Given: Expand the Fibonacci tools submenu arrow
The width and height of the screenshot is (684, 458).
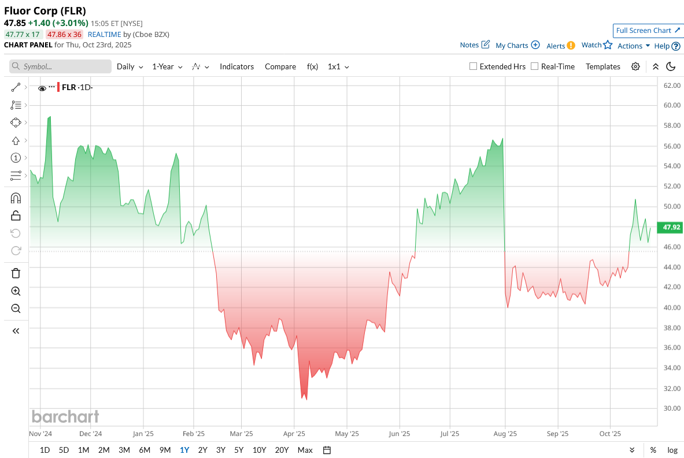Looking at the screenshot, I should pyautogui.click(x=26, y=105).
